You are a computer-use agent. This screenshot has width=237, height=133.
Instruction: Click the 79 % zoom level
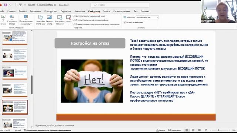(234, 130)
